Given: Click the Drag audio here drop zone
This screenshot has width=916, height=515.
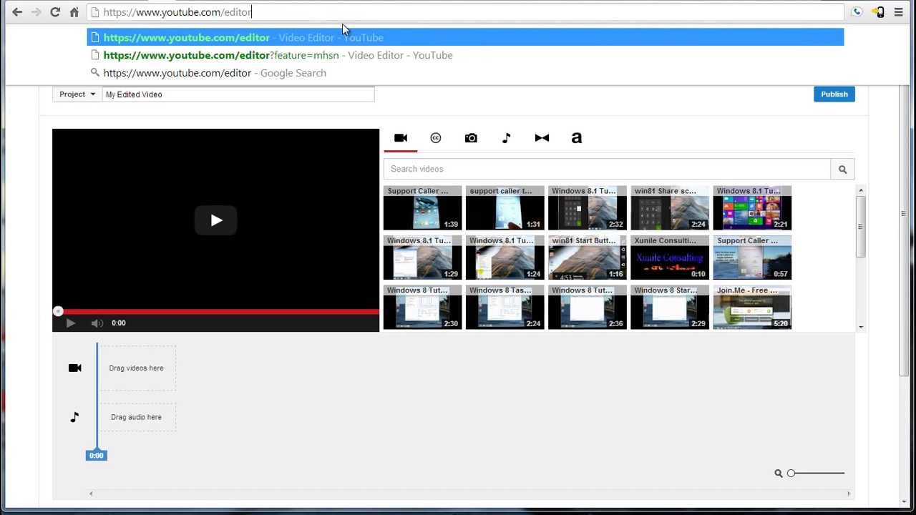Looking at the screenshot, I should click(136, 417).
